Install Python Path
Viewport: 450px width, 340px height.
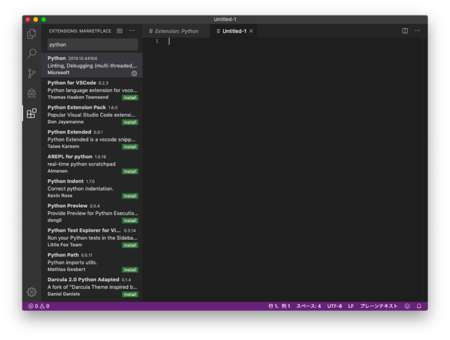[x=130, y=270]
